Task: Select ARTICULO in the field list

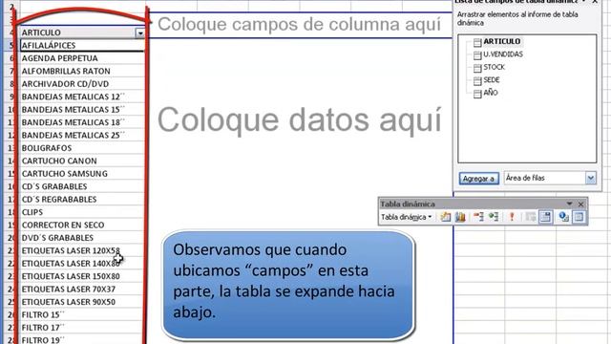Action: 501,41
